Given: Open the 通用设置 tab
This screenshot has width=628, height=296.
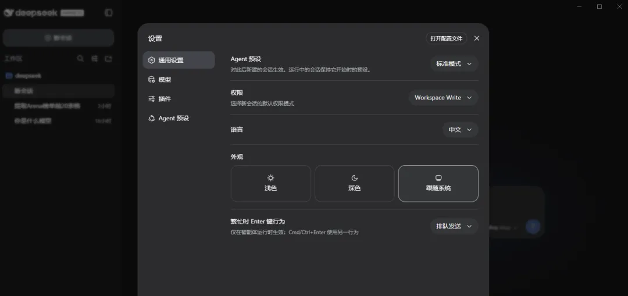Looking at the screenshot, I should click(179, 60).
